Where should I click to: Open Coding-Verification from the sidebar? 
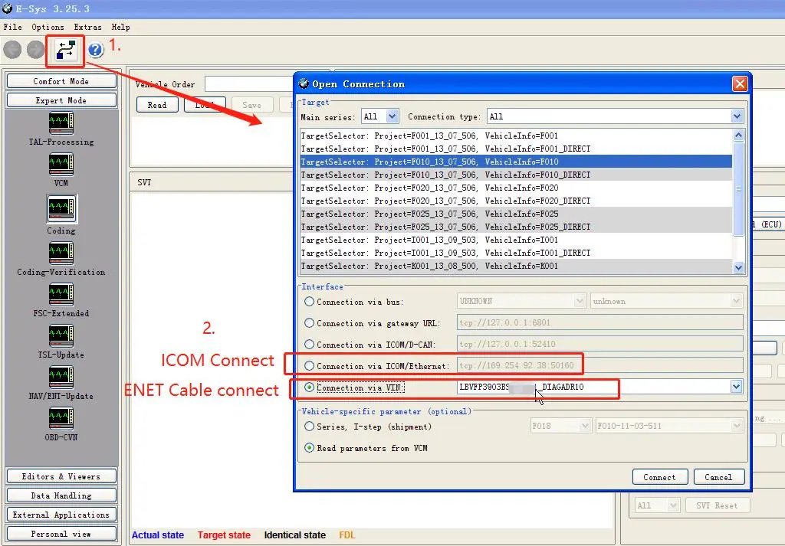point(61,253)
